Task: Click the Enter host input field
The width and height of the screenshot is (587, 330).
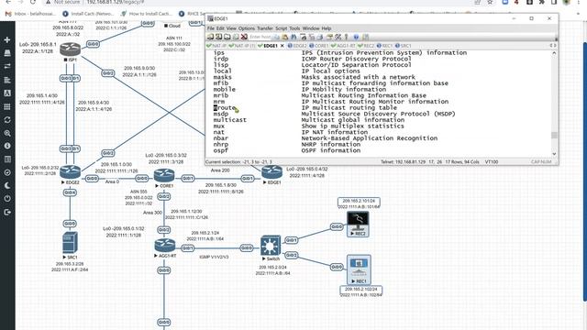Action: [x=260, y=37]
